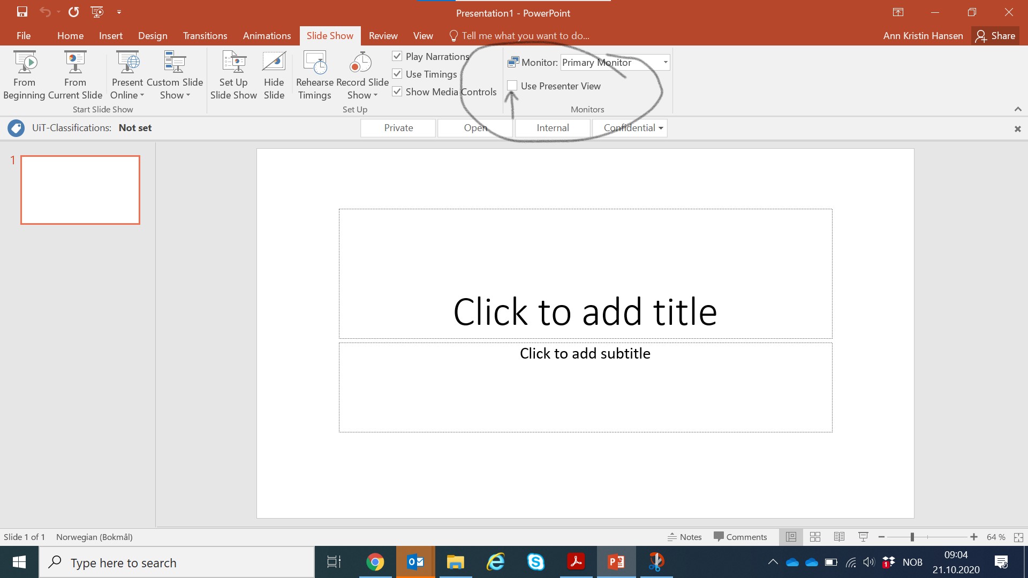
Task: Start show From Current Slide
Action: 75,75
